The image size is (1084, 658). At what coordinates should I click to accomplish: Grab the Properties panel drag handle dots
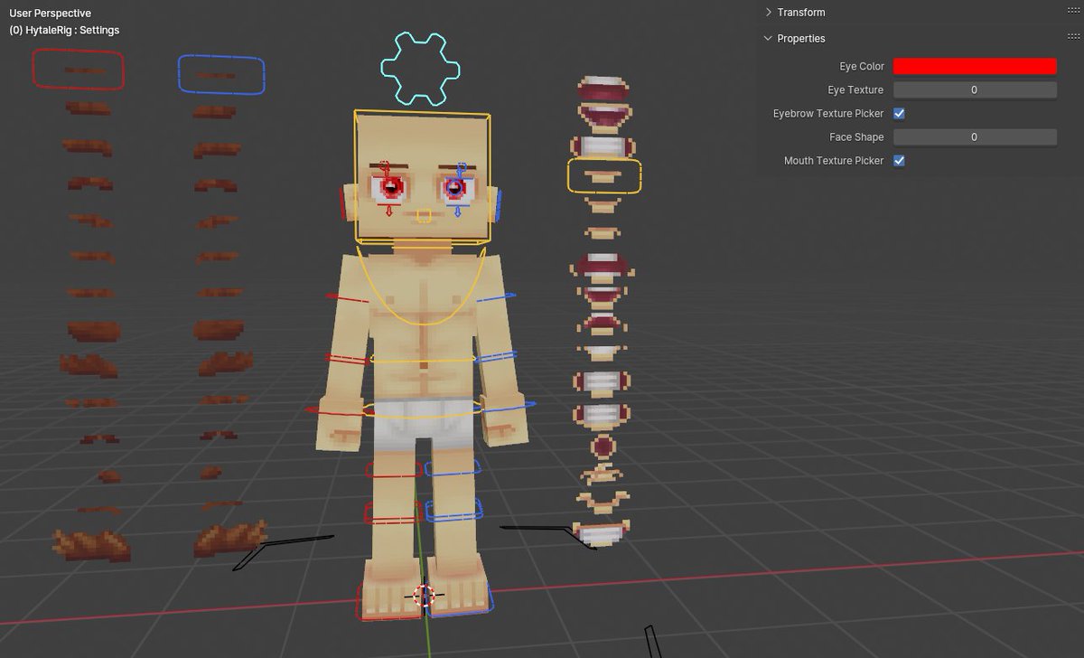(x=1072, y=38)
